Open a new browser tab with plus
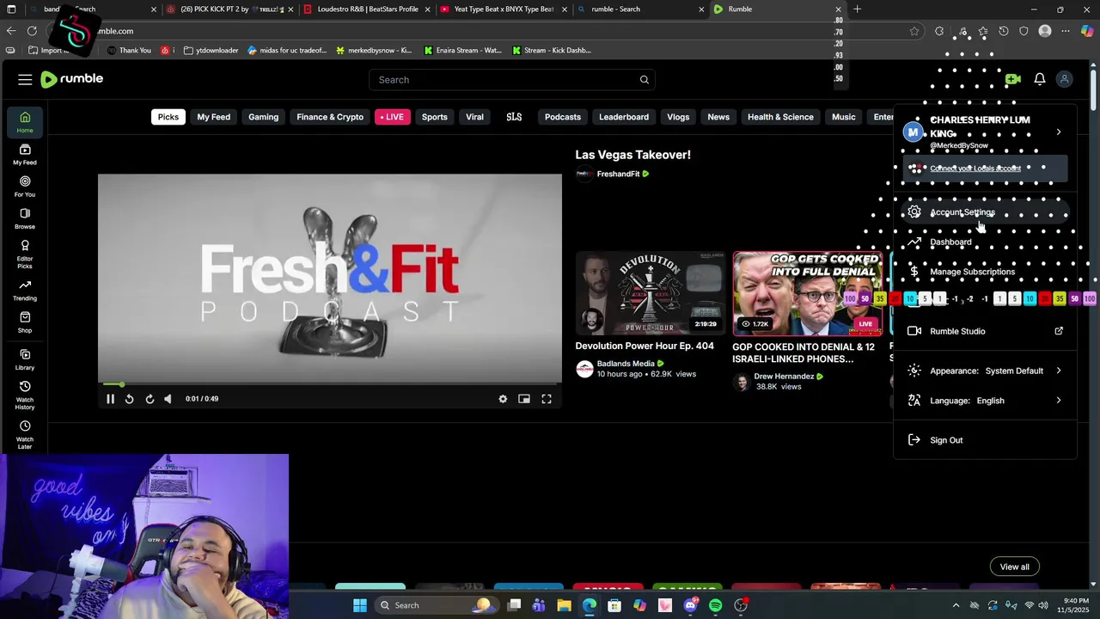The height and width of the screenshot is (619, 1100). point(857,9)
